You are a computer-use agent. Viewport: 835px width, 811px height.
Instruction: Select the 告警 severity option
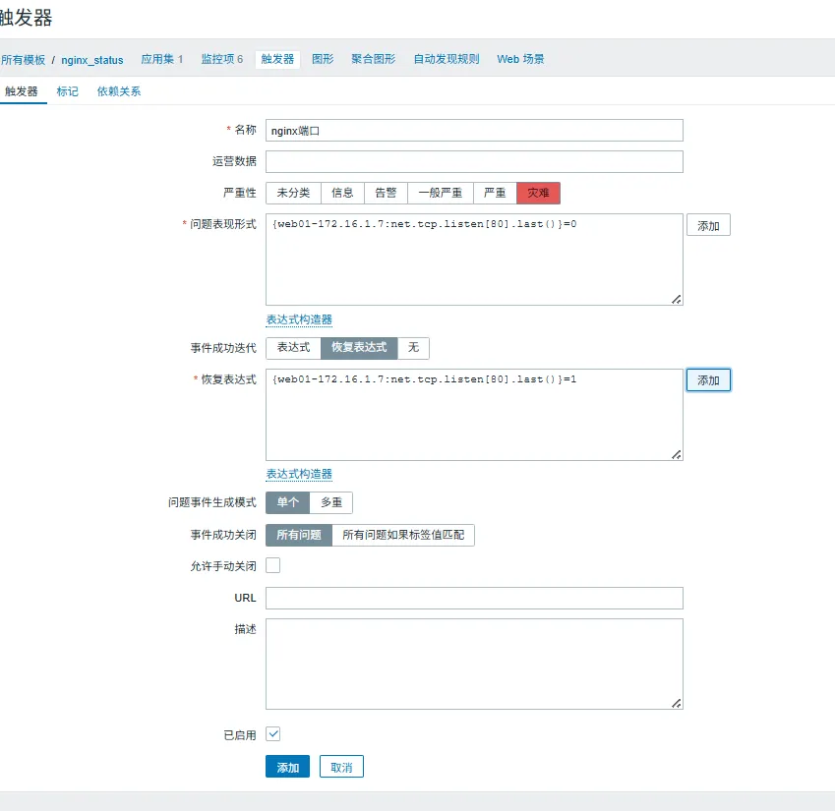386,193
